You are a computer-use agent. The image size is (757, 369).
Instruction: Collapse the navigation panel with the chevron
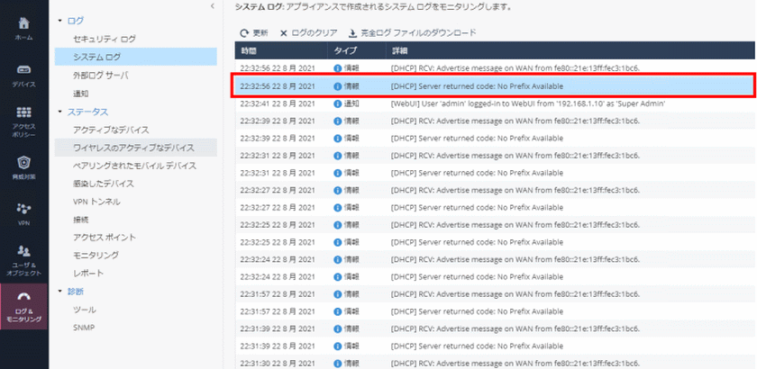(212, 6)
